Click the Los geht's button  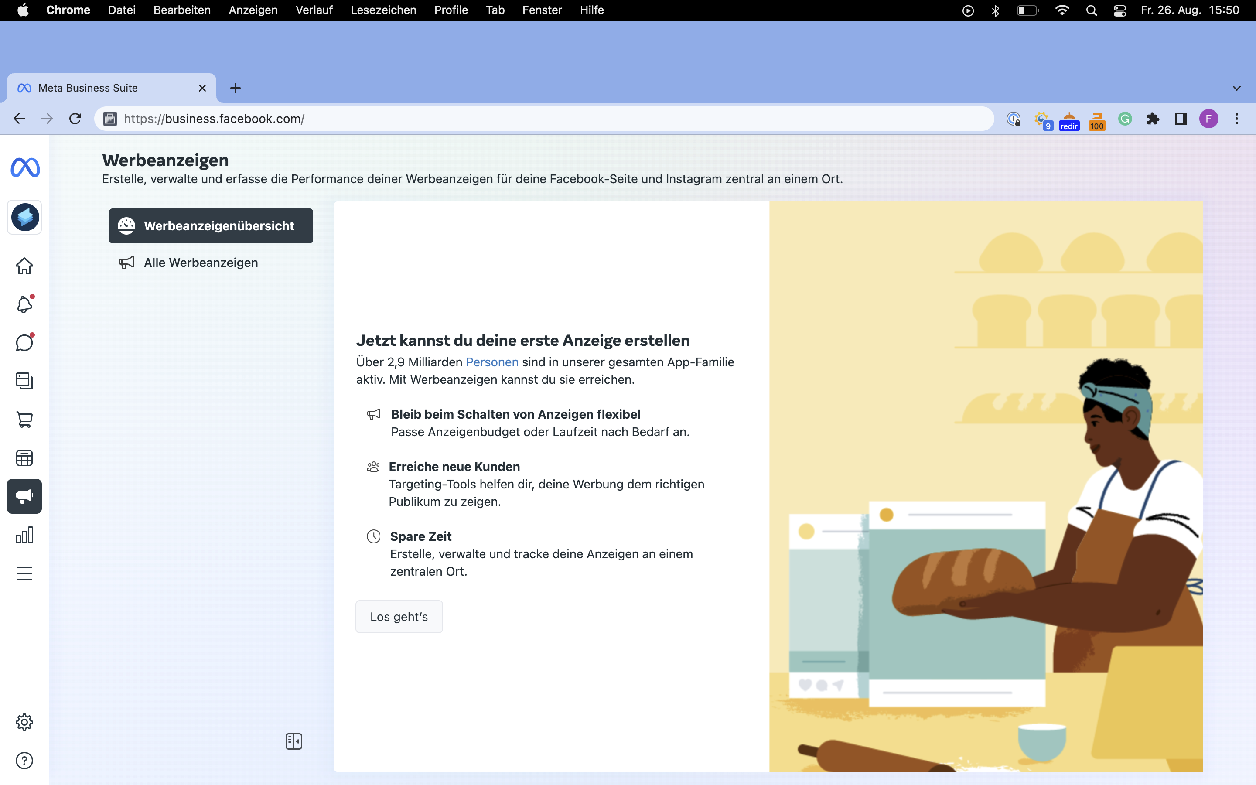[x=399, y=617]
